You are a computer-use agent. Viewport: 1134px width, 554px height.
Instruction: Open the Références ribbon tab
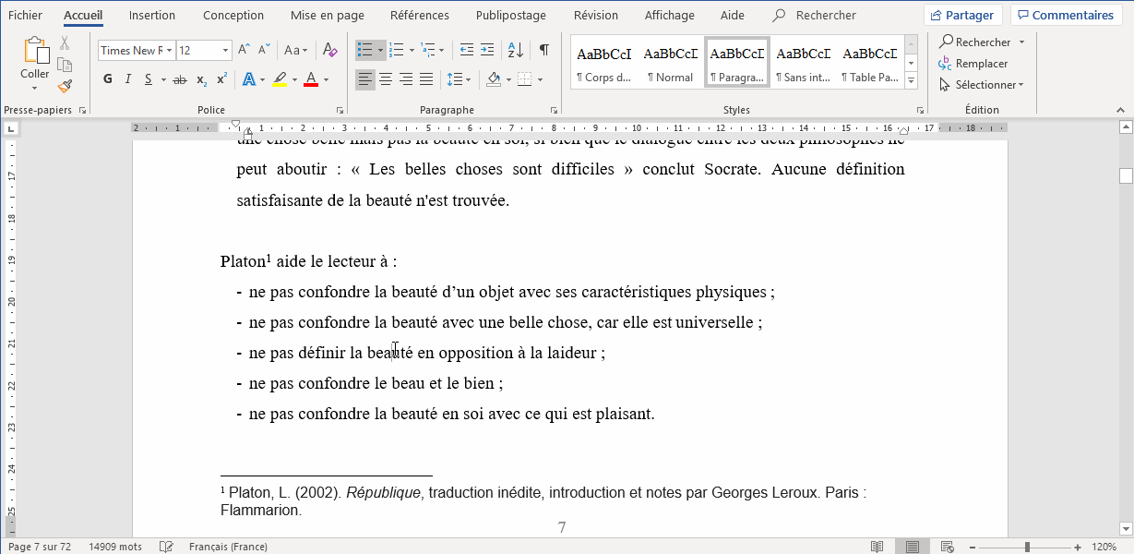pos(420,16)
